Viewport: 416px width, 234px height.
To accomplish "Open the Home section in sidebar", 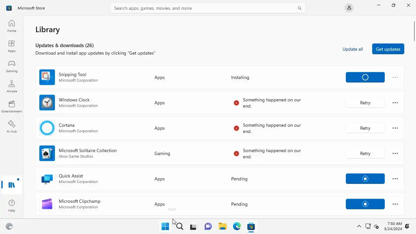I will 12,26.
